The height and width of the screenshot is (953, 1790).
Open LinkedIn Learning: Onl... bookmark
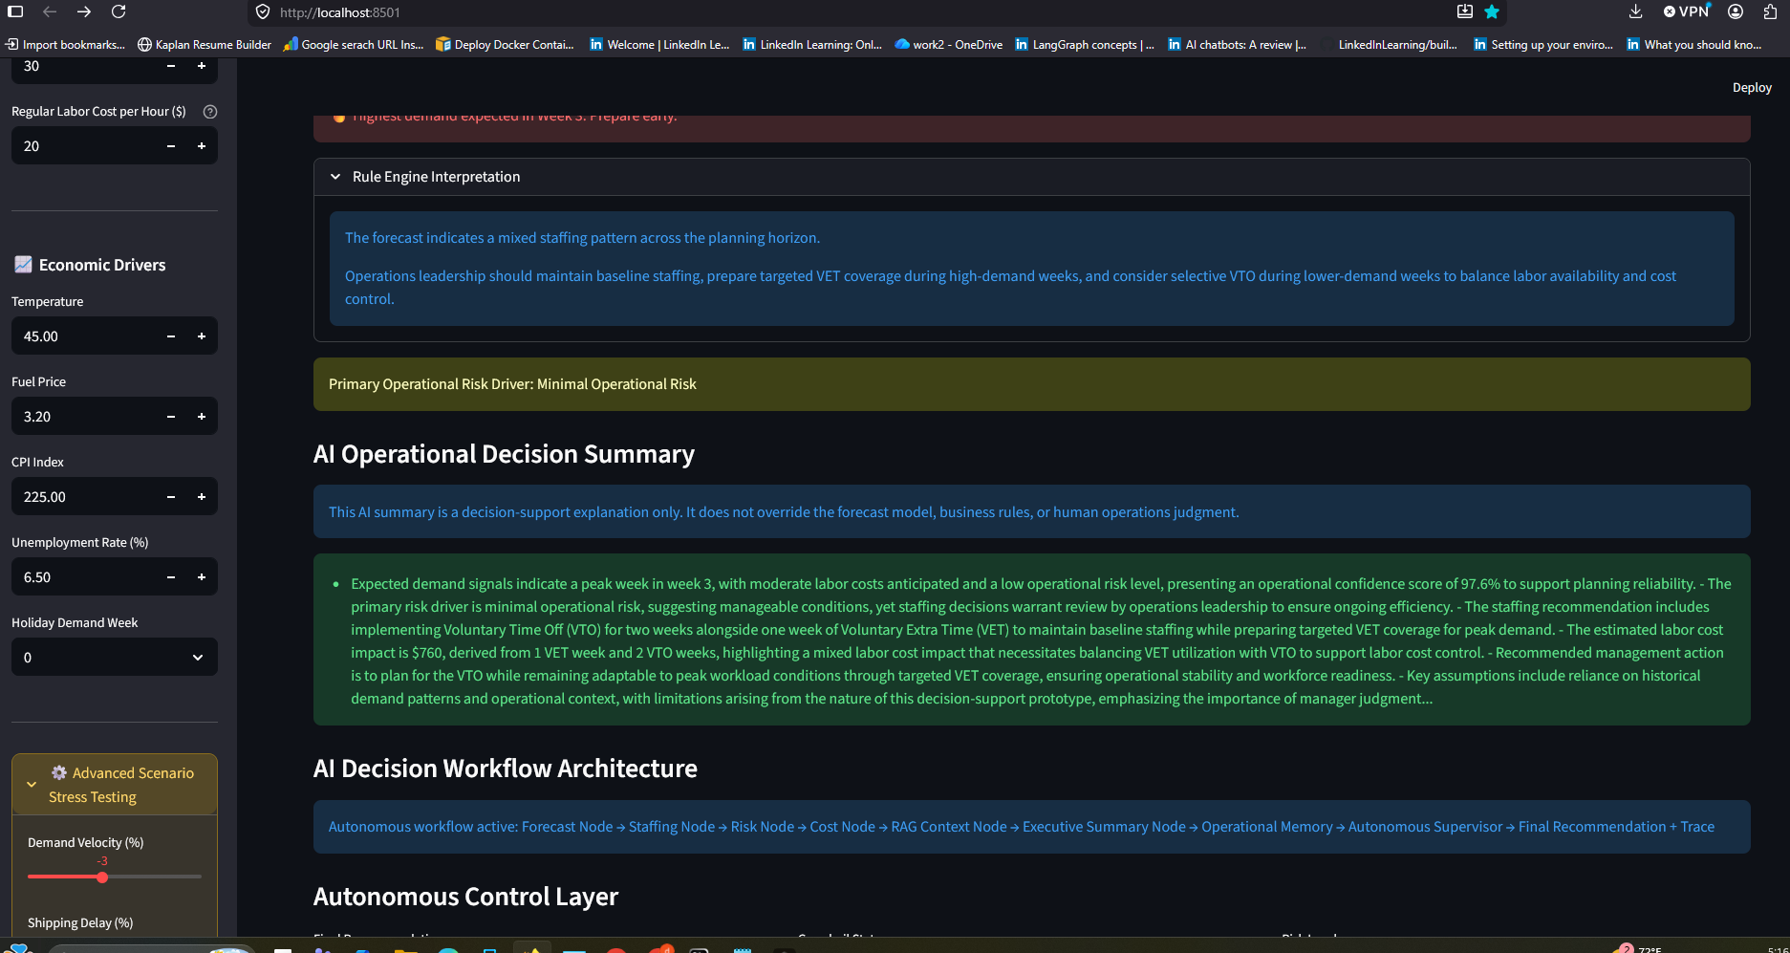[812, 44]
